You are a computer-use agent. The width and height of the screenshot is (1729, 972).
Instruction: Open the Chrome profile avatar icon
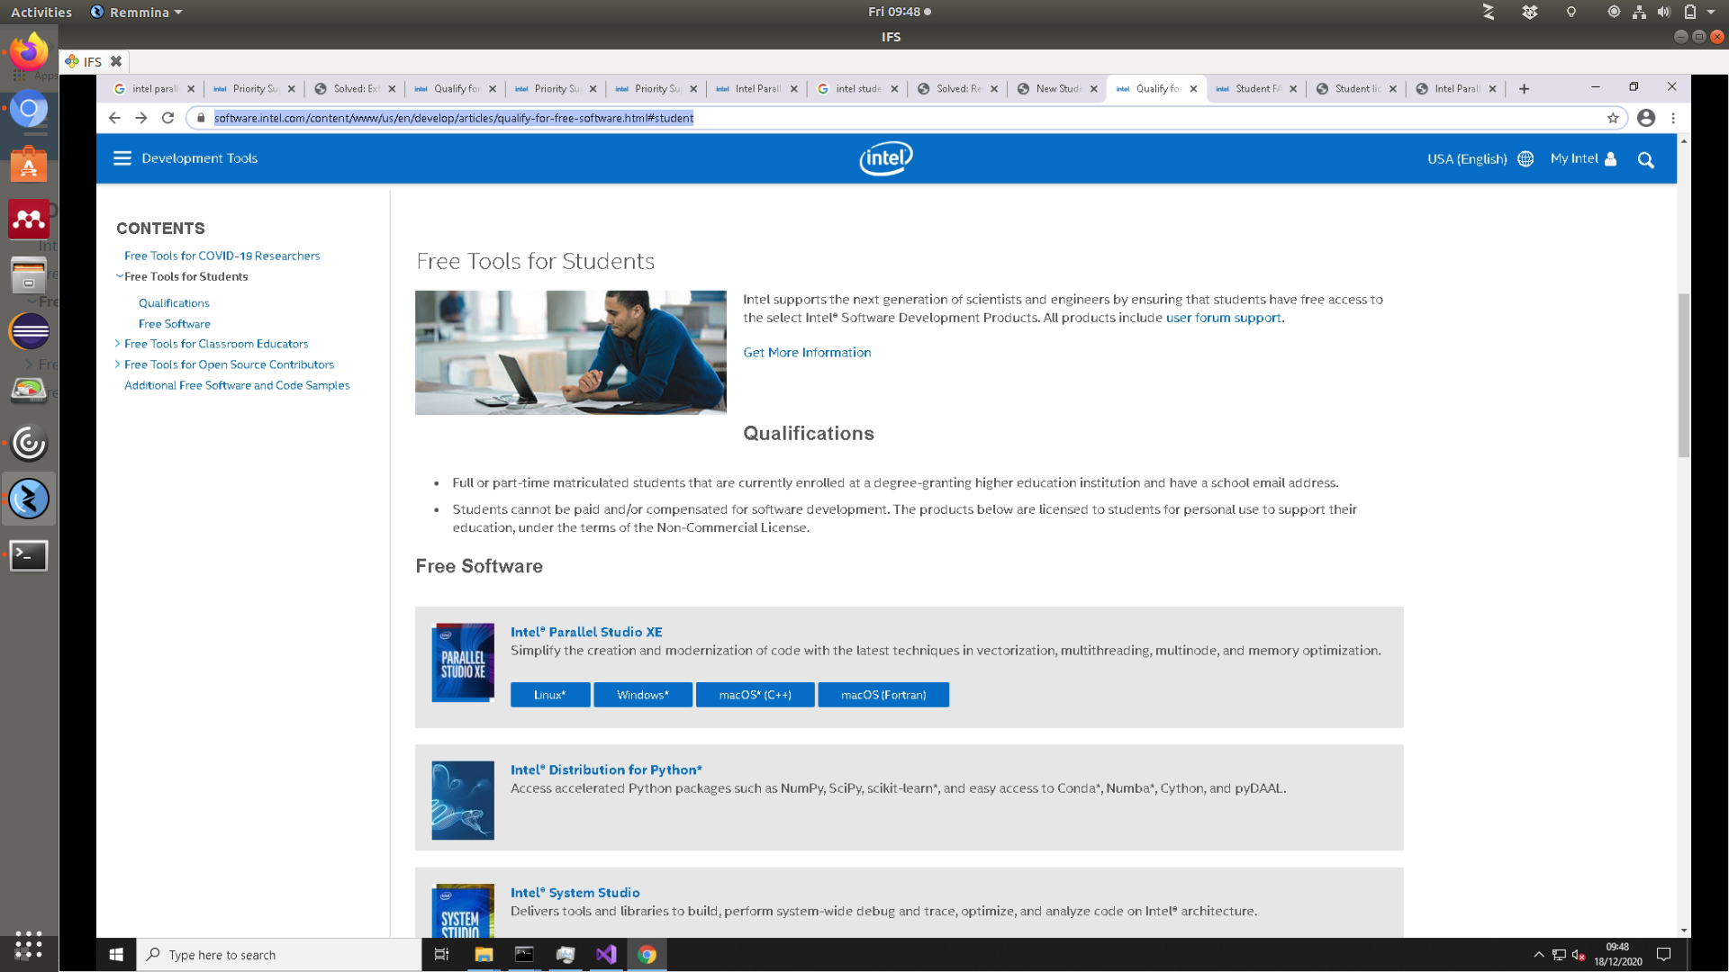pyautogui.click(x=1646, y=118)
